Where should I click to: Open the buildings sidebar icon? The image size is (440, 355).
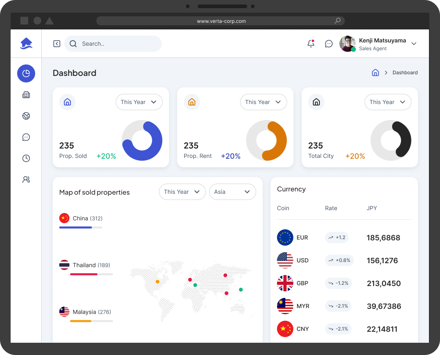tap(26, 95)
